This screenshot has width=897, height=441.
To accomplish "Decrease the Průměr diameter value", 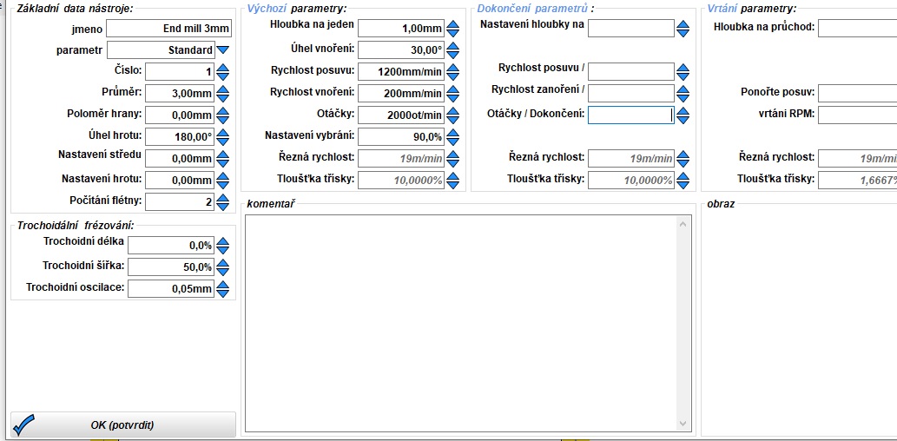I will 223,97.
